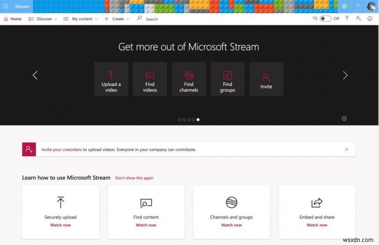Open the user profile avatar
Viewport: 379px width, 245px height.
coord(371,6)
